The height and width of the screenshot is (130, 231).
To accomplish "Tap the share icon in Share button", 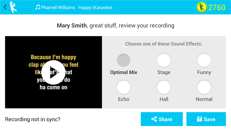I will click(x=154, y=119).
